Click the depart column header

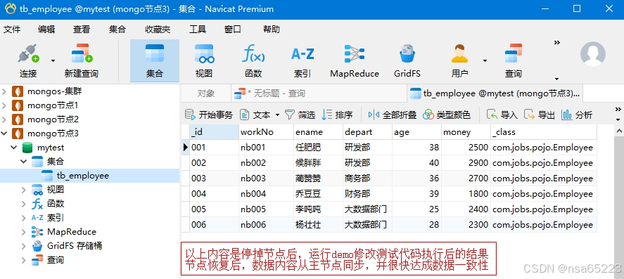click(367, 132)
